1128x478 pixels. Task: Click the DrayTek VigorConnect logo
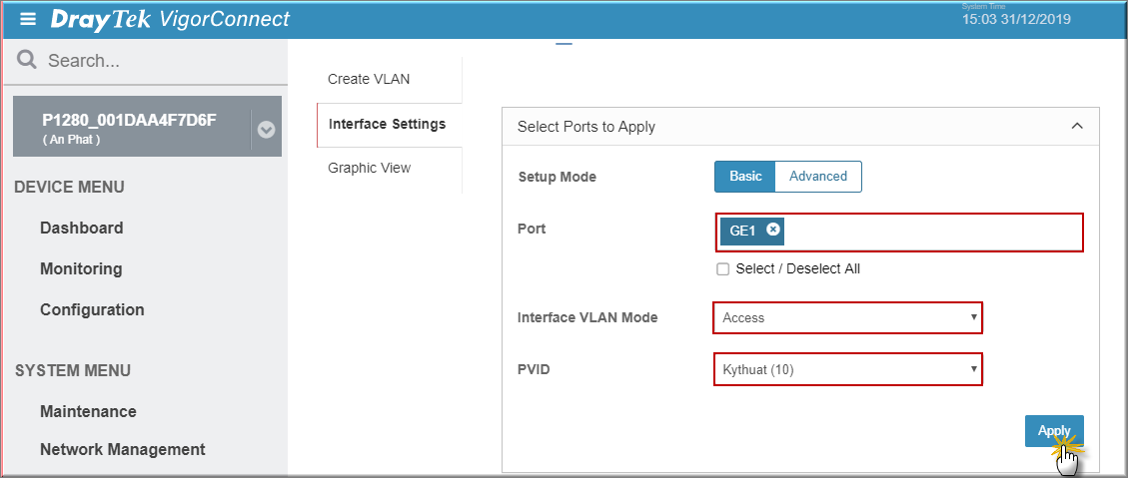(x=170, y=19)
